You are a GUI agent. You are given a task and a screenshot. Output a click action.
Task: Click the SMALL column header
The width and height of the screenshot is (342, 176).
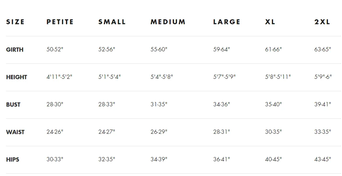click(112, 22)
